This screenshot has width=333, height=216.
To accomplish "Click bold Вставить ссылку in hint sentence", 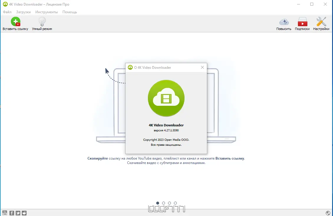I will 230,158.
